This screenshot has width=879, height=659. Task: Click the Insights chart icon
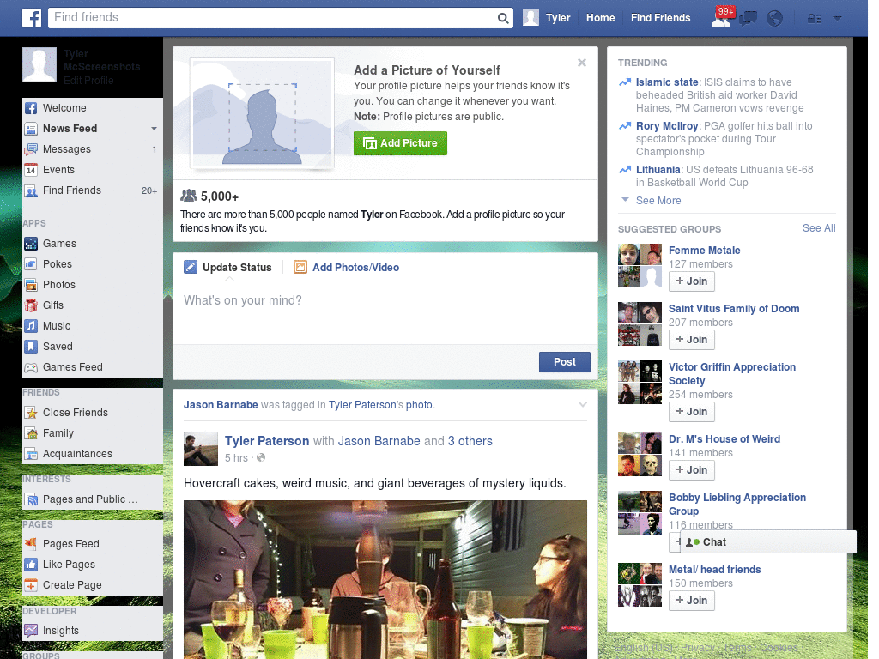click(31, 631)
